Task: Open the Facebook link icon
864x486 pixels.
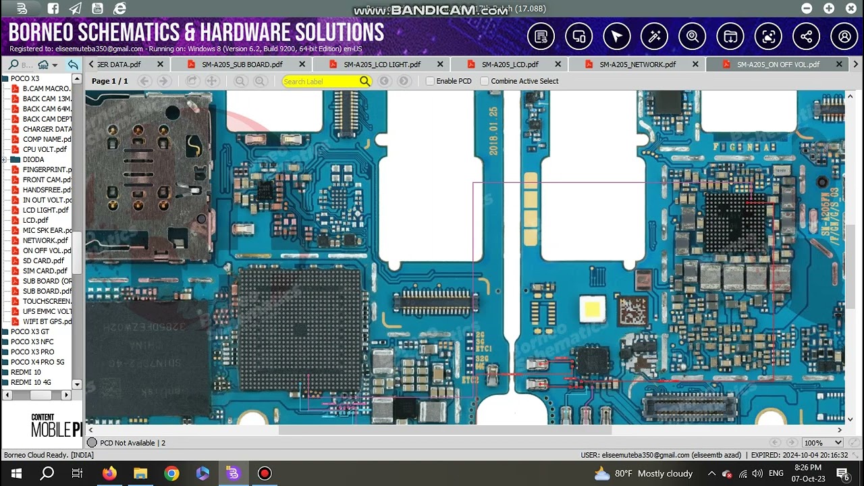Action: tap(53, 9)
